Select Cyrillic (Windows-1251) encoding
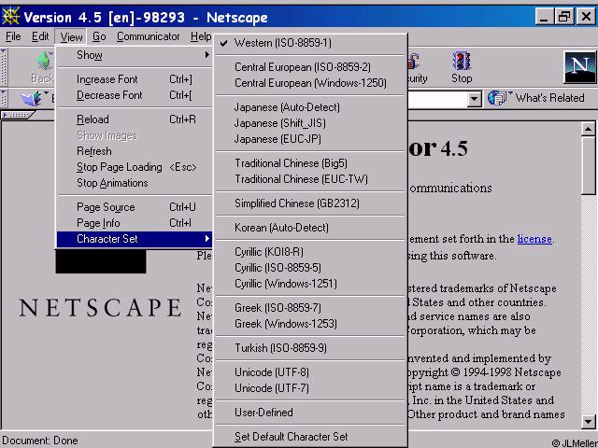598x448 pixels. click(311, 284)
